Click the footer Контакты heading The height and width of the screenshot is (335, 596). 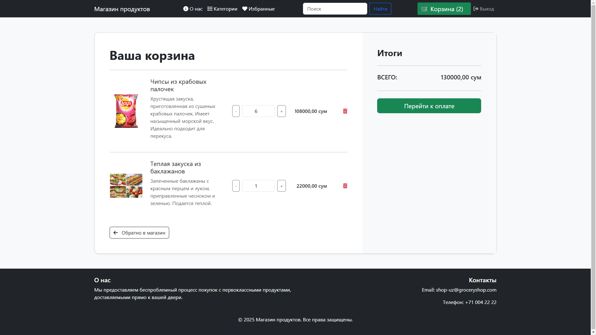482,280
